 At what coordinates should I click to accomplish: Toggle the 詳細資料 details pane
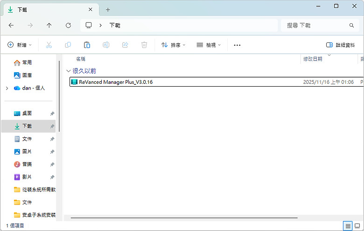pyautogui.click(x=341, y=45)
